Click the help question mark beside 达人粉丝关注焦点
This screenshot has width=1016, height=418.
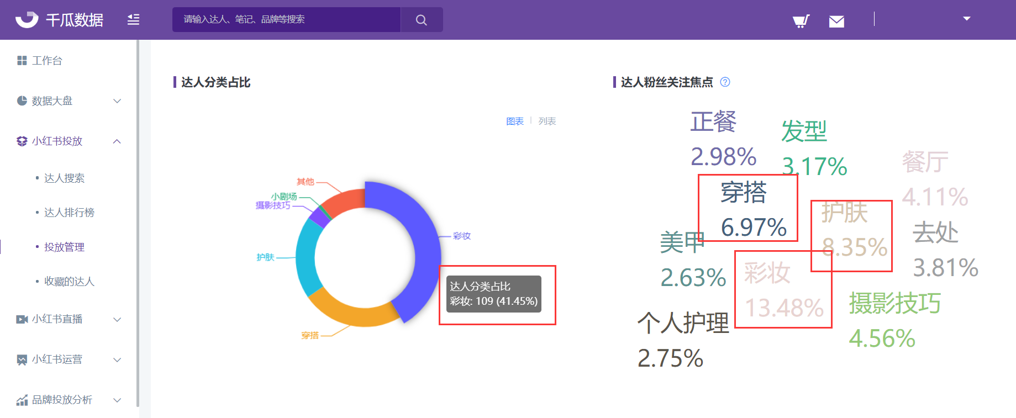click(725, 82)
